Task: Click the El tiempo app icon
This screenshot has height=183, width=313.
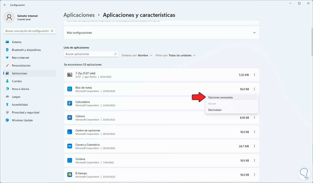Action: pos(70,175)
